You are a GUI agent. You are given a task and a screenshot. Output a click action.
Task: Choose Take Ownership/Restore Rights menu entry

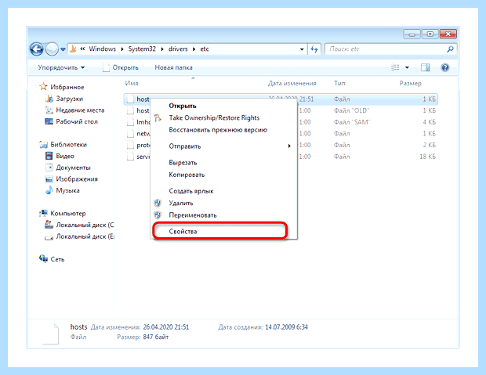coord(214,118)
